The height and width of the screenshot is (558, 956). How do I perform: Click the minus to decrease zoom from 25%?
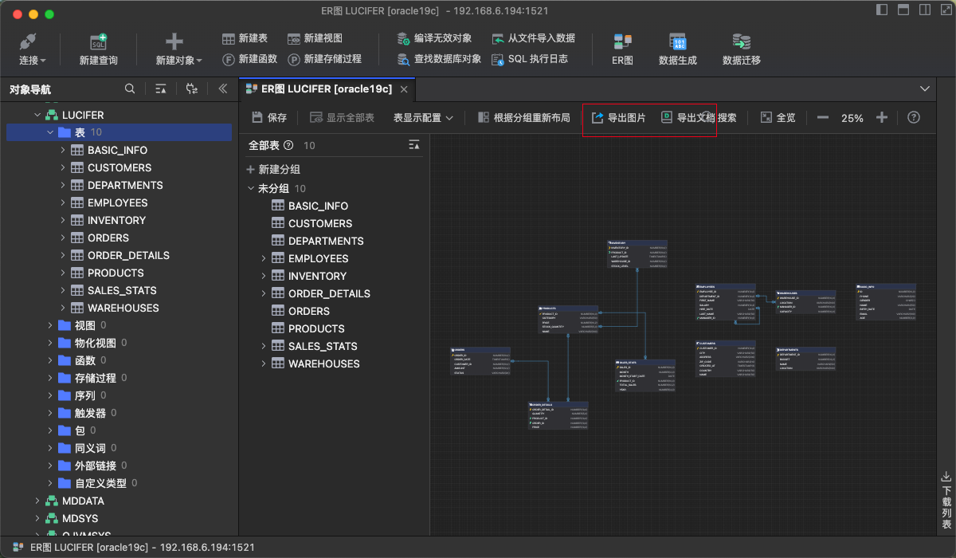point(821,116)
